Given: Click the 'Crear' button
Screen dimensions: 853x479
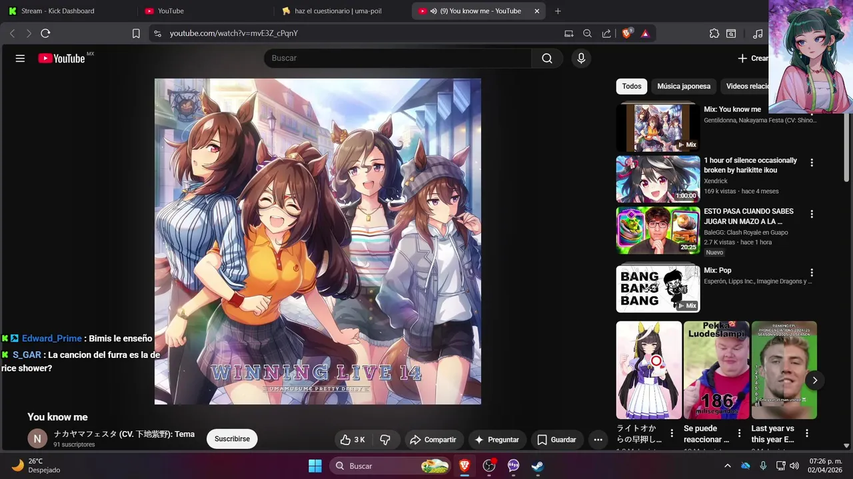Looking at the screenshot, I should click(x=752, y=59).
